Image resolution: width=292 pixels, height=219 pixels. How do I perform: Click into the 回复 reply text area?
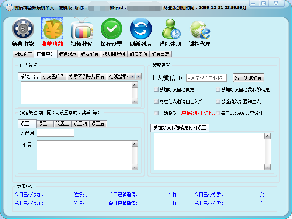pos(84,155)
